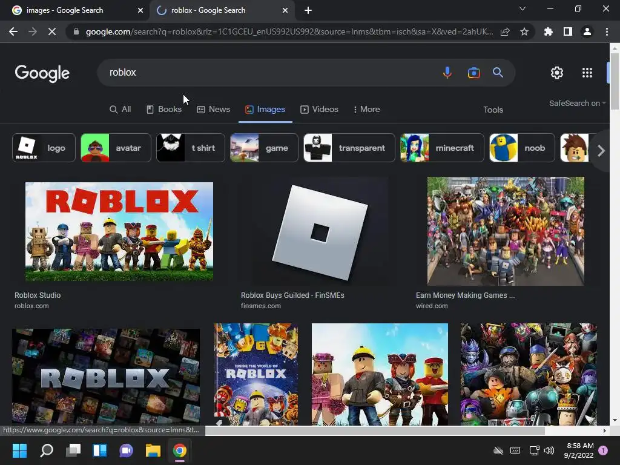Click the horizontal page scrollbar
620x465 pixels.
pos(374,430)
